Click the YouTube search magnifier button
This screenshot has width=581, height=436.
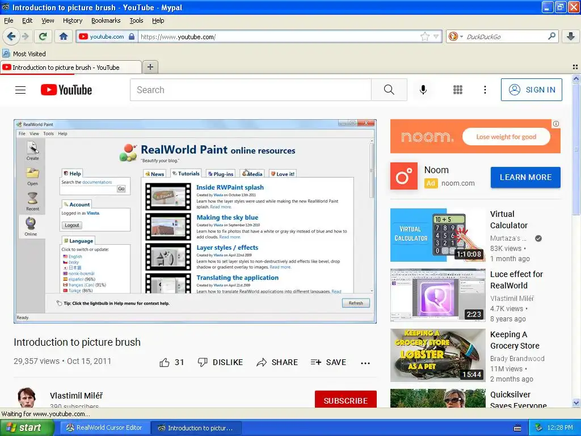[389, 90]
